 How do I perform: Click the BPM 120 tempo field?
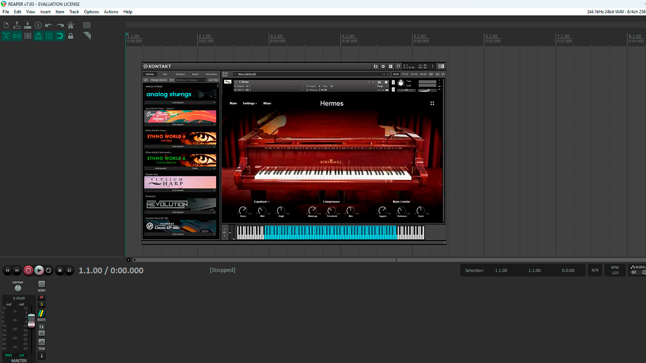tap(615, 270)
